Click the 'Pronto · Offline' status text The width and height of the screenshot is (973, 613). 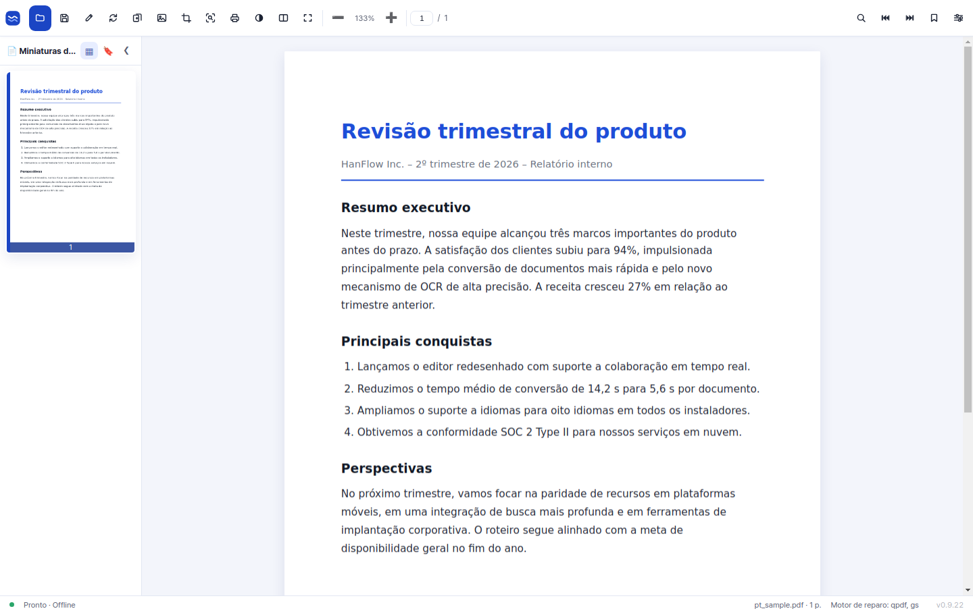tap(49, 605)
